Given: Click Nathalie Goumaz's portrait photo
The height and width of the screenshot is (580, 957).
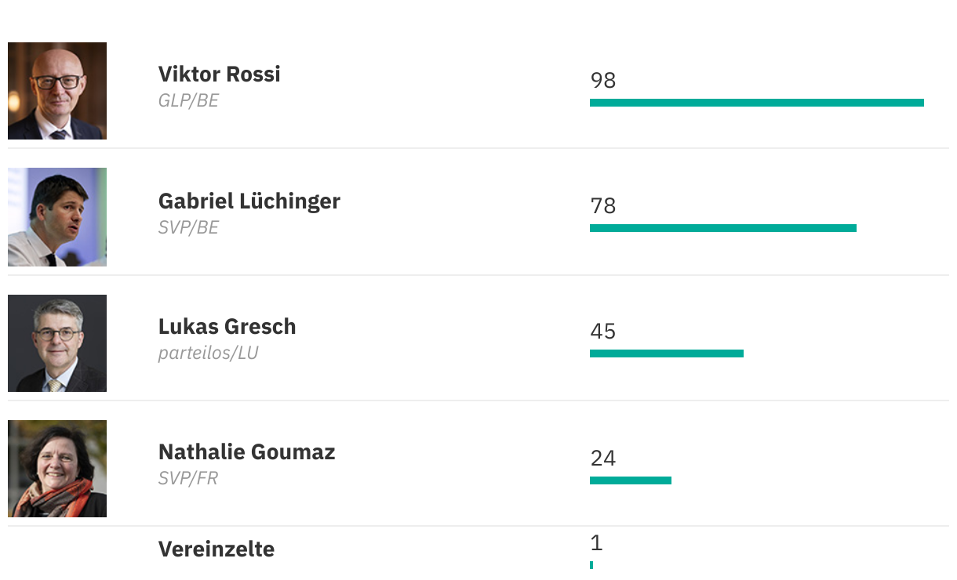Looking at the screenshot, I should point(57,469).
